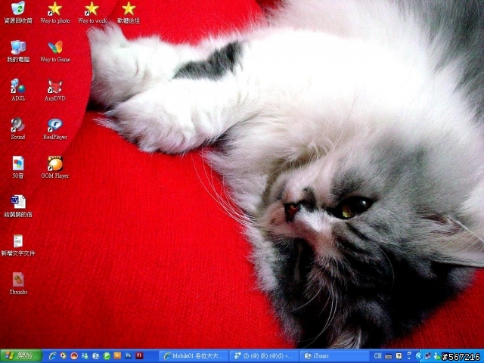
Task: Click the network connection tray icon
Action: 428,356
